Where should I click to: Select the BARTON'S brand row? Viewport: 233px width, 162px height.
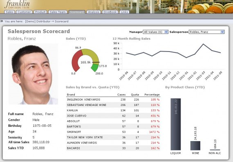point(113,126)
